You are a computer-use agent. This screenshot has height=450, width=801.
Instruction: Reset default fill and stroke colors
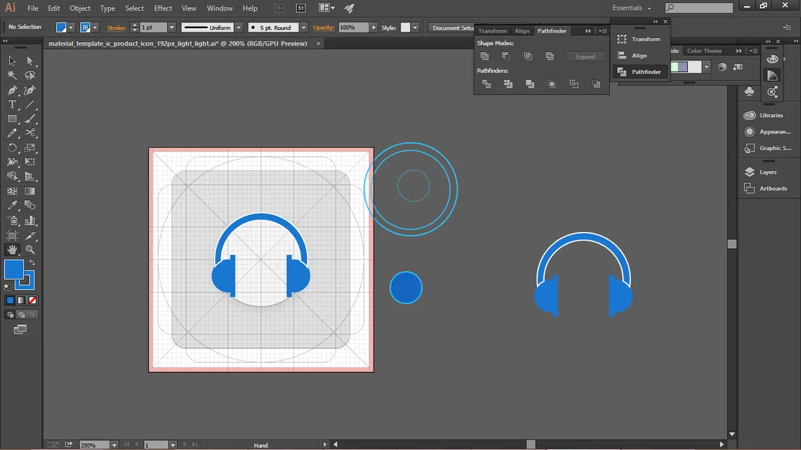click(x=8, y=287)
